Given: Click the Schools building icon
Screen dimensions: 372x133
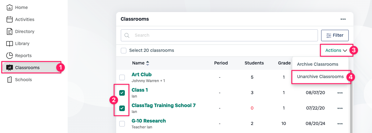Looking at the screenshot, I should 10,80.
